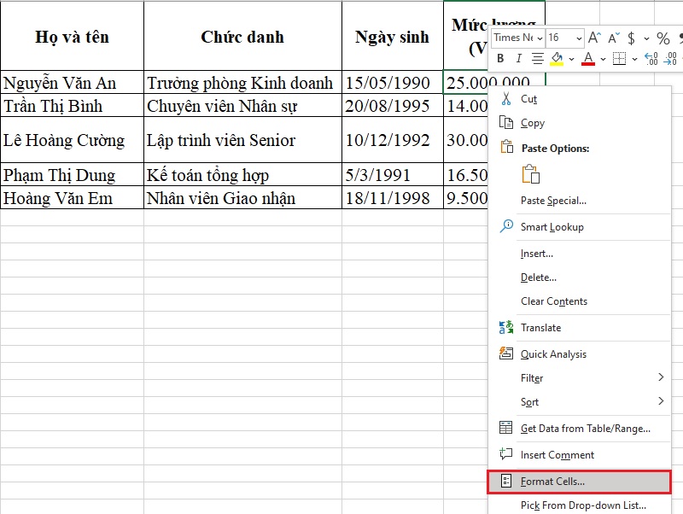
Task: Click header cell Ngày sinh
Action: pos(393,36)
